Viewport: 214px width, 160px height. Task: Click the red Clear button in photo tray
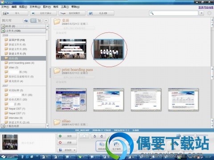(67, 143)
